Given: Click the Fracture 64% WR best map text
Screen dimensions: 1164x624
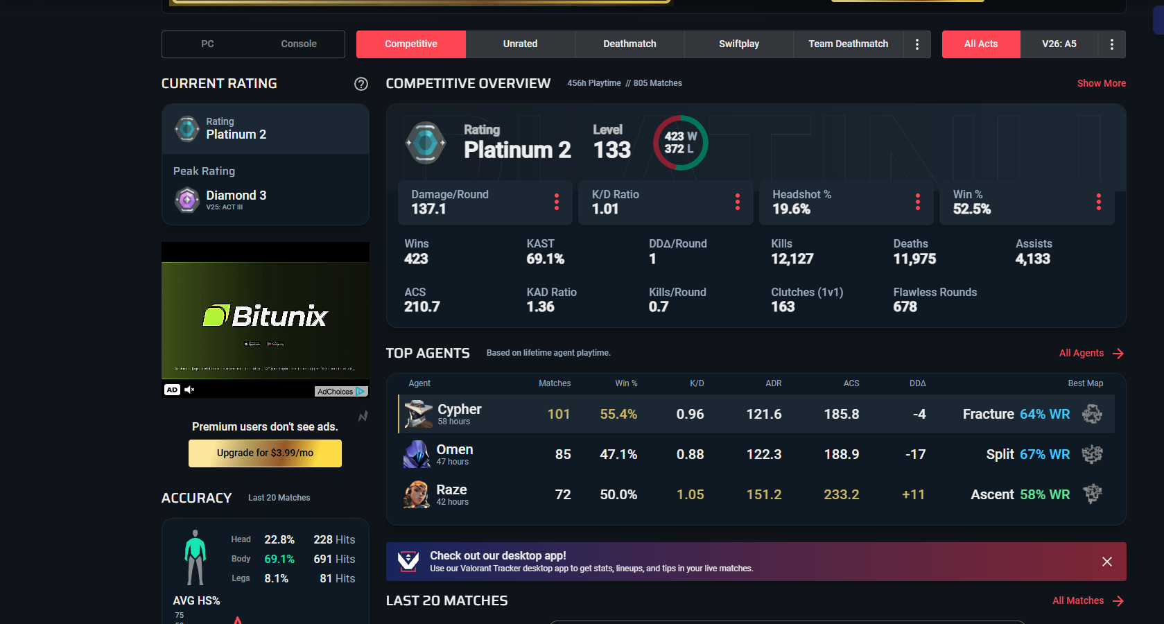Looking at the screenshot, I should (x=1016, y=414).
